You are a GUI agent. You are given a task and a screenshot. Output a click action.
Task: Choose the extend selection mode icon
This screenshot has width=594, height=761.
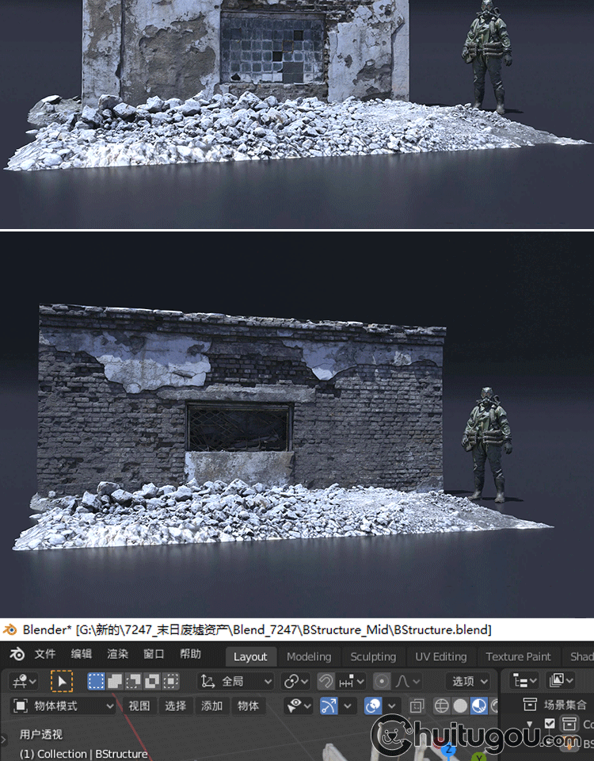(x=115, y=681)
